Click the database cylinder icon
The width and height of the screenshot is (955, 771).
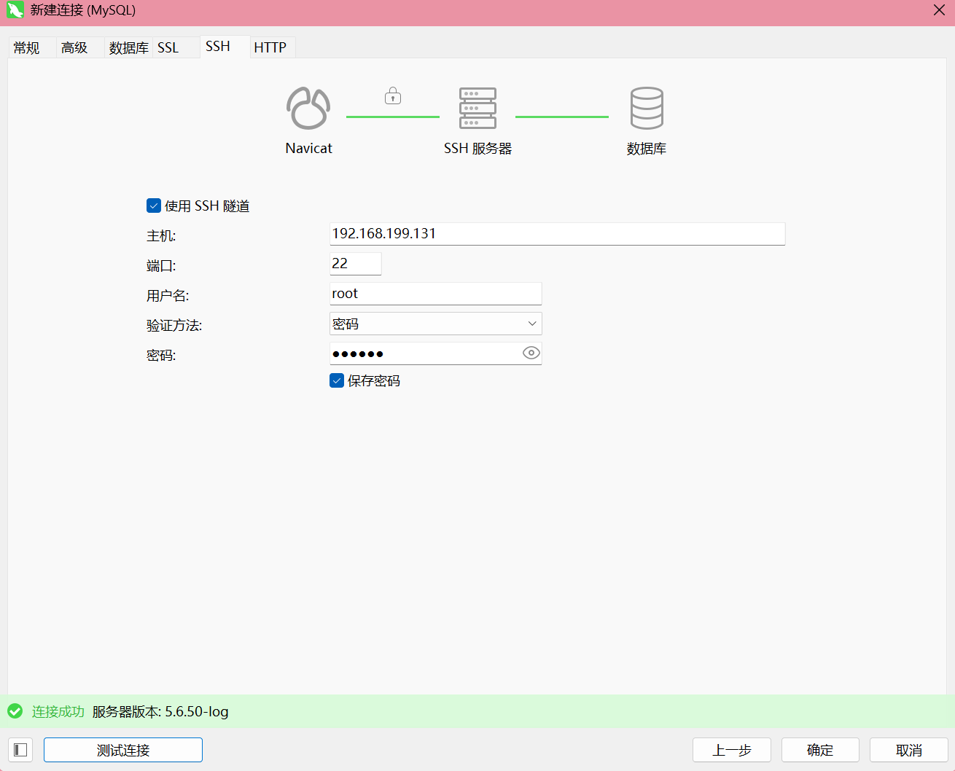click(647, 109)
